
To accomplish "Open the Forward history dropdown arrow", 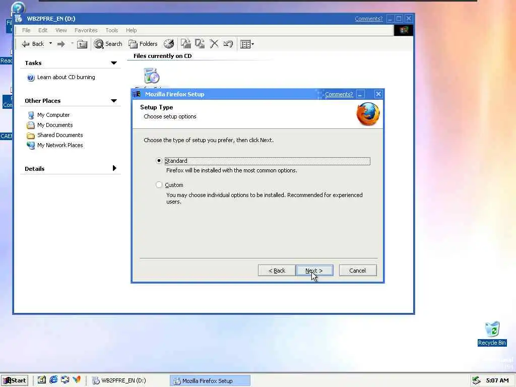I will (x=72, y=43).
